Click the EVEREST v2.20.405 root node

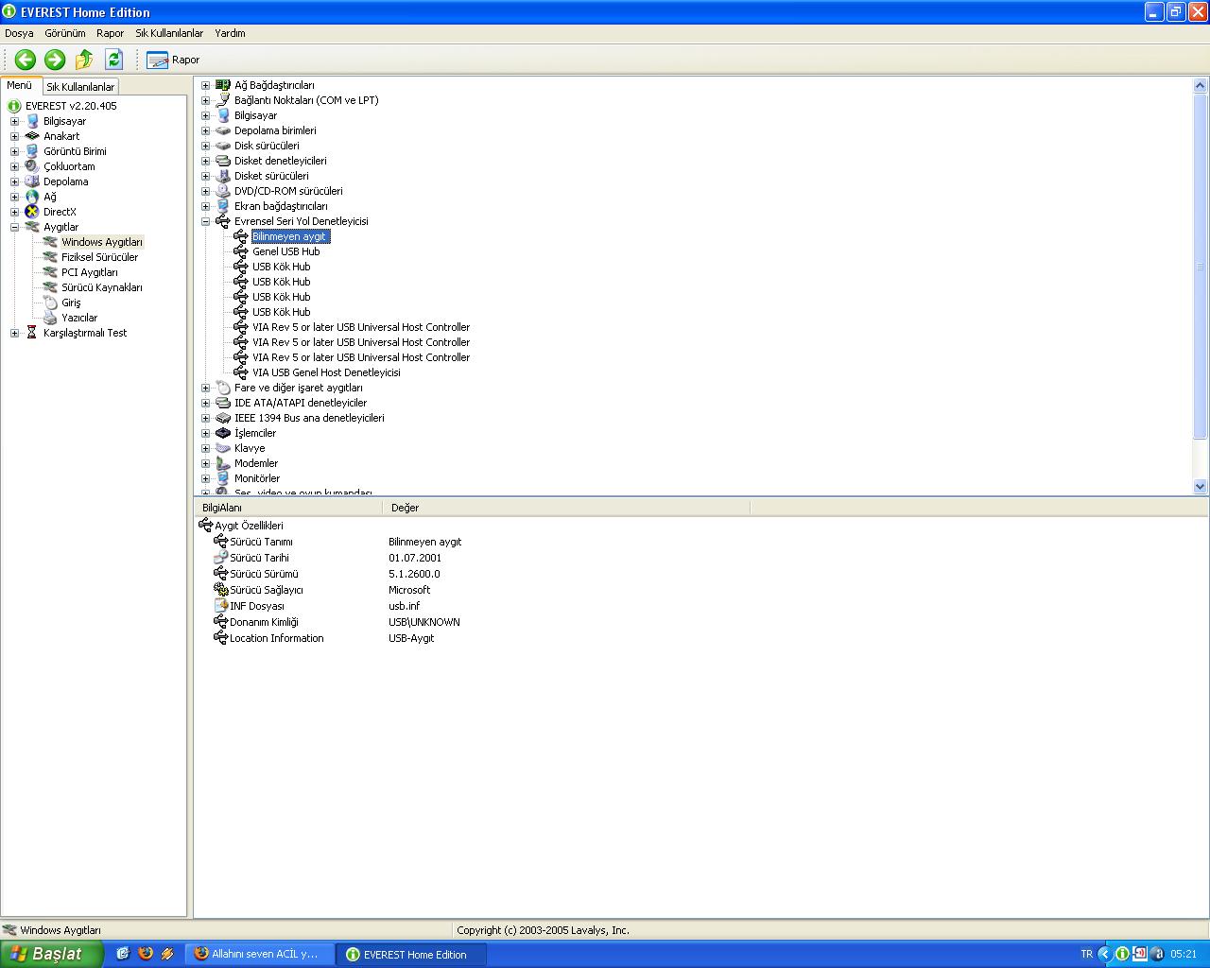click(x=71, y=106)
